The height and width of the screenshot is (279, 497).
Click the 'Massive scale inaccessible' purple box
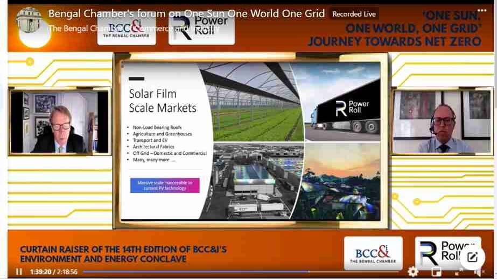pos(165,185)
